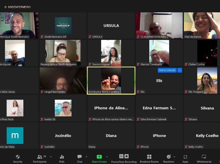
Task: Open the Participants panel
Action: coord(40,157)
